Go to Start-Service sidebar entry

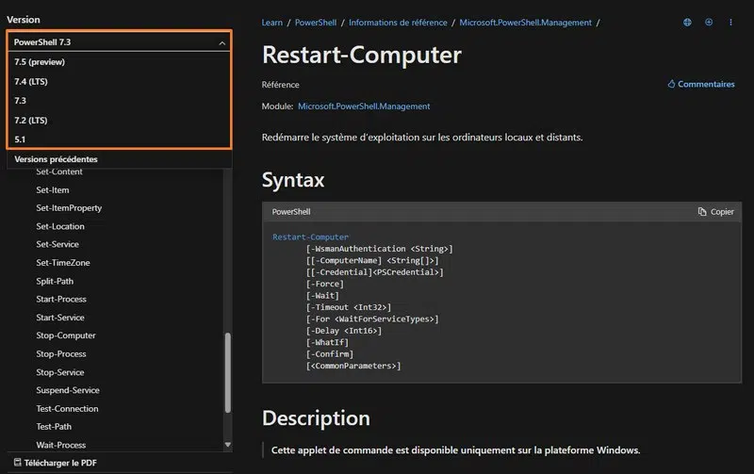(60, 318)
